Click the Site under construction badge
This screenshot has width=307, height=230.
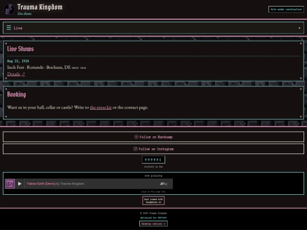tap(286, 9)
